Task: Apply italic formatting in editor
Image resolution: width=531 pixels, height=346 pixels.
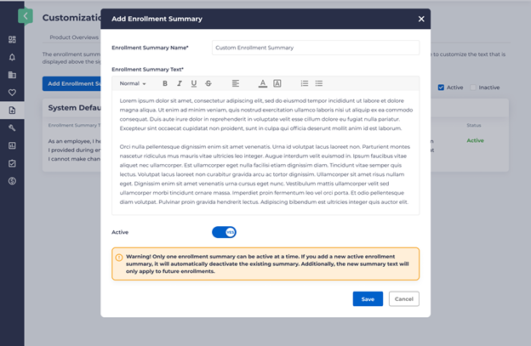Action: coord(180,83)
